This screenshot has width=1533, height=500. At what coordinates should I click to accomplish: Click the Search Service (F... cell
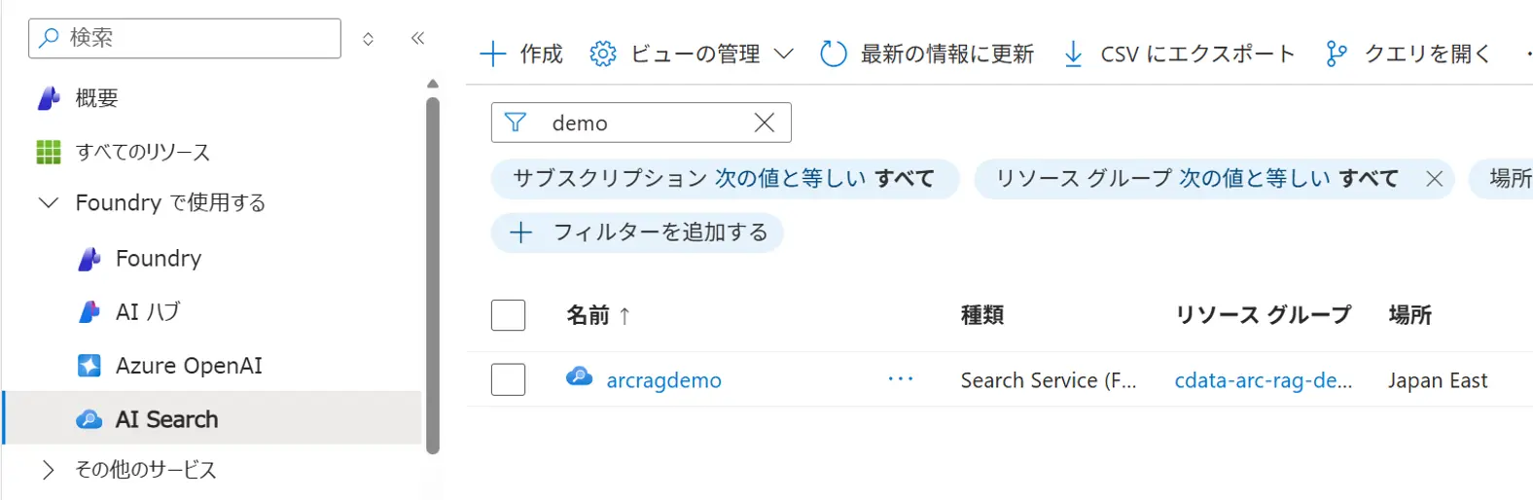1049,380
